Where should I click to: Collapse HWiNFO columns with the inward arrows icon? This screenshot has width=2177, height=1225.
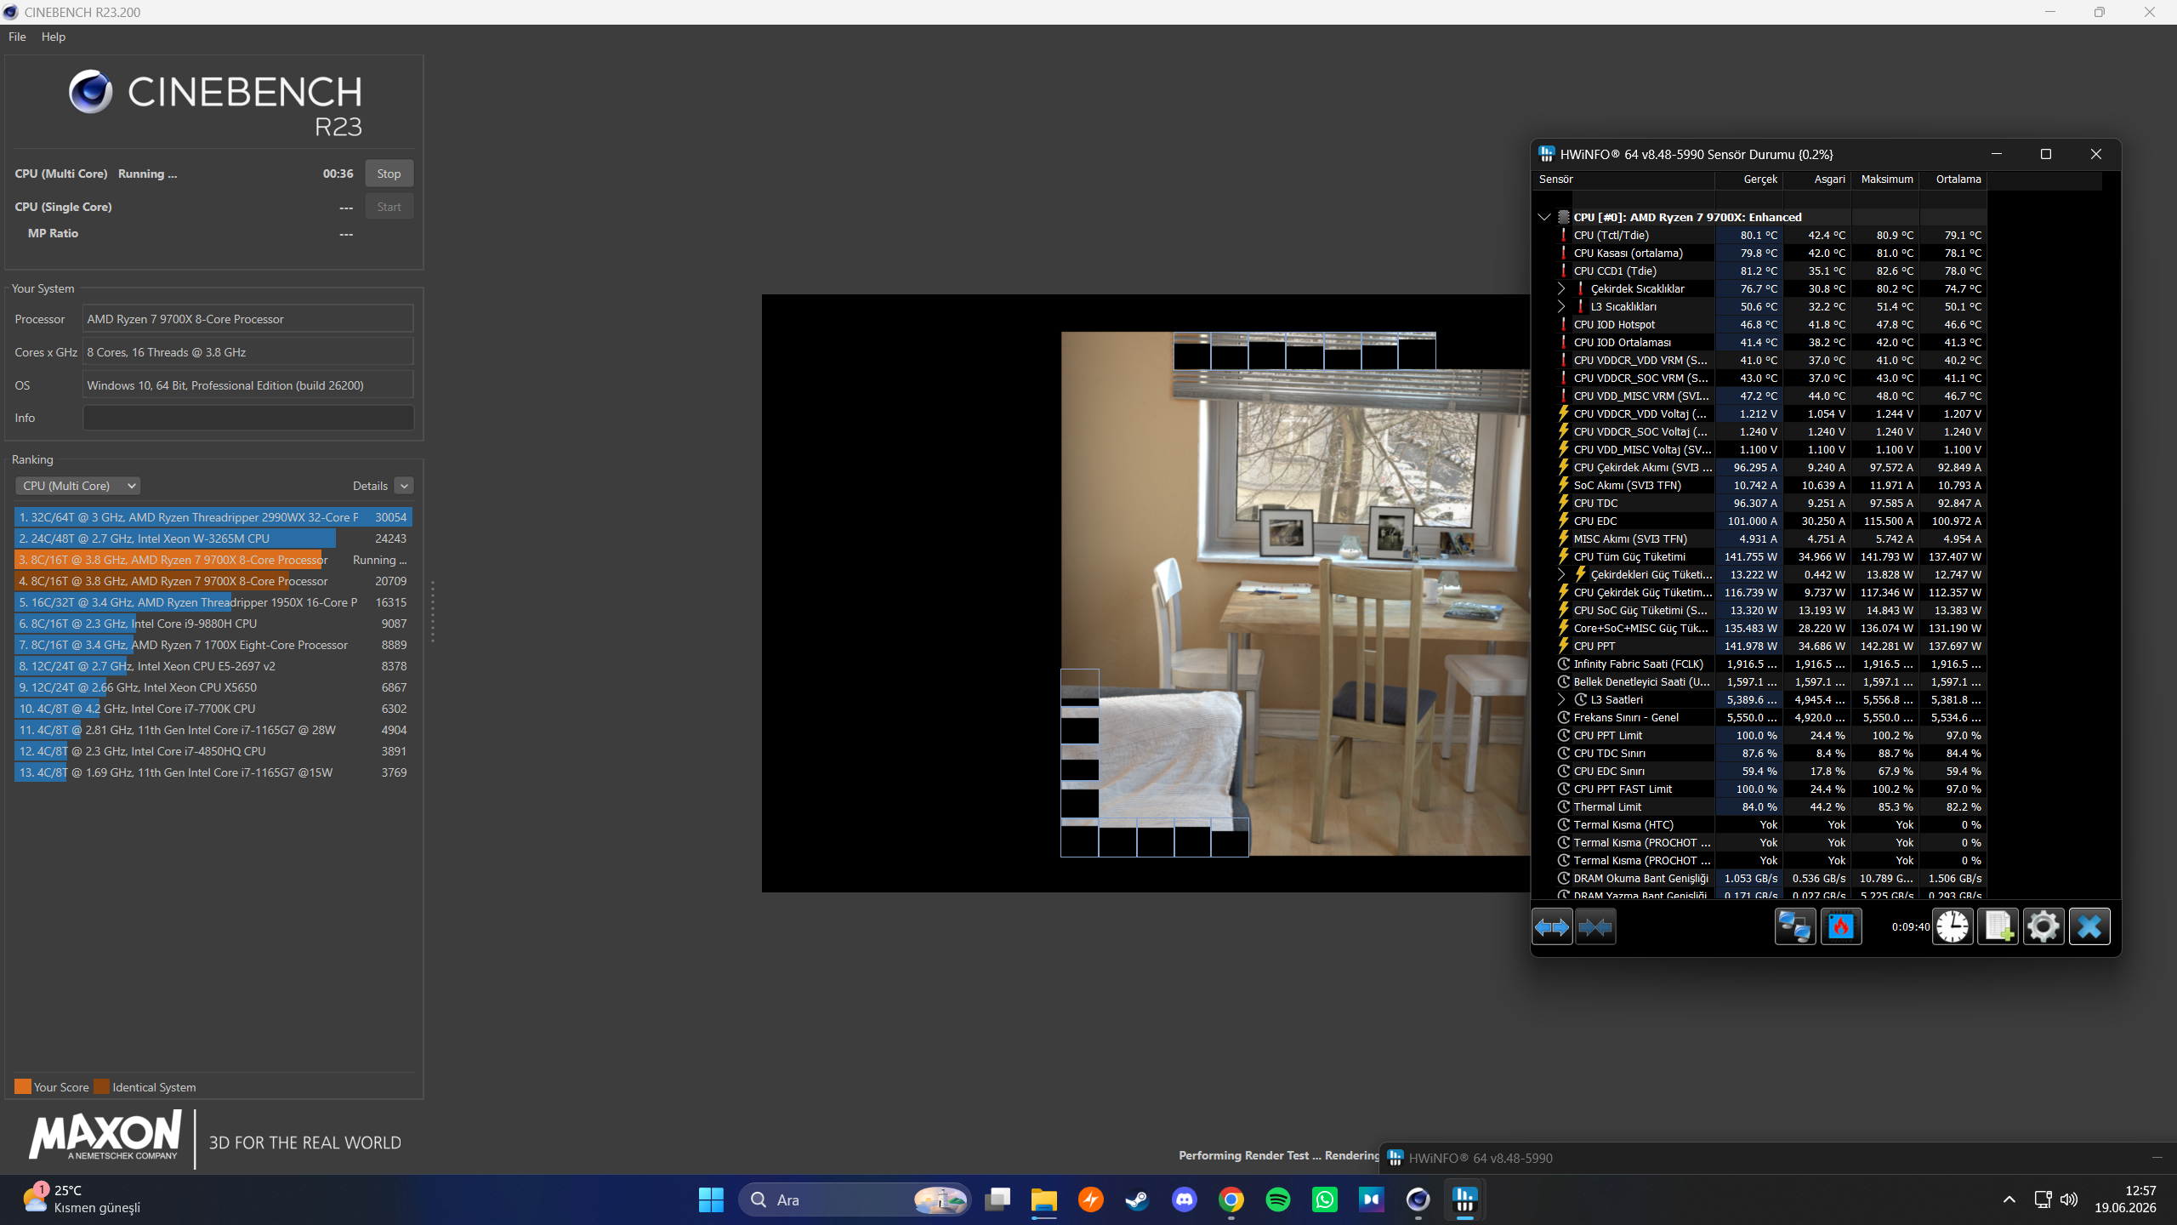(x=1595, y=926)
